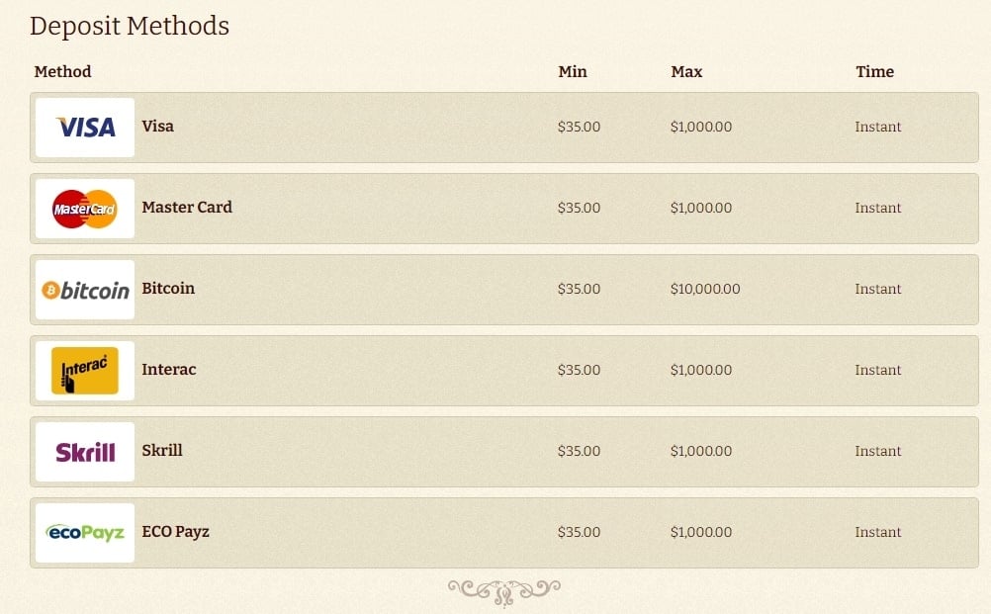Select the Time column header
Viewport: 991px width, 614px height.
(x=874, y=71)
